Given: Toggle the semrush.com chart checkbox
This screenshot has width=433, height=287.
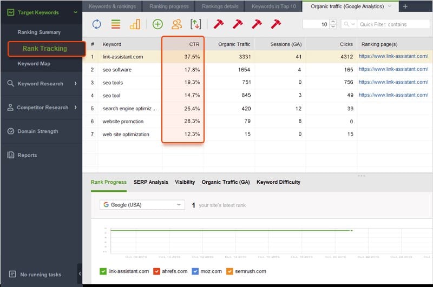Looking at the screenshot, I should (x=229, y=271).
